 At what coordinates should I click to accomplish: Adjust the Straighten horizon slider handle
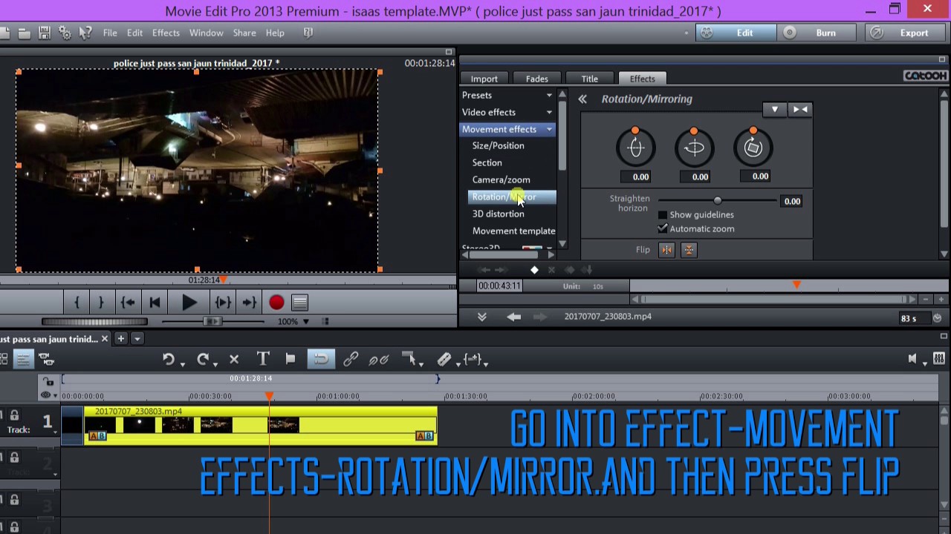pyautogui.click(x=717, y=201)
